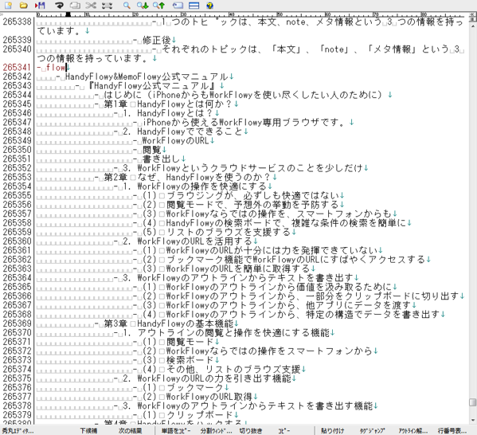Click line '1. HandyFlowyとは？'
This screenshot has height=435, width=477.
pyautogui.click(x=167, y=113)
